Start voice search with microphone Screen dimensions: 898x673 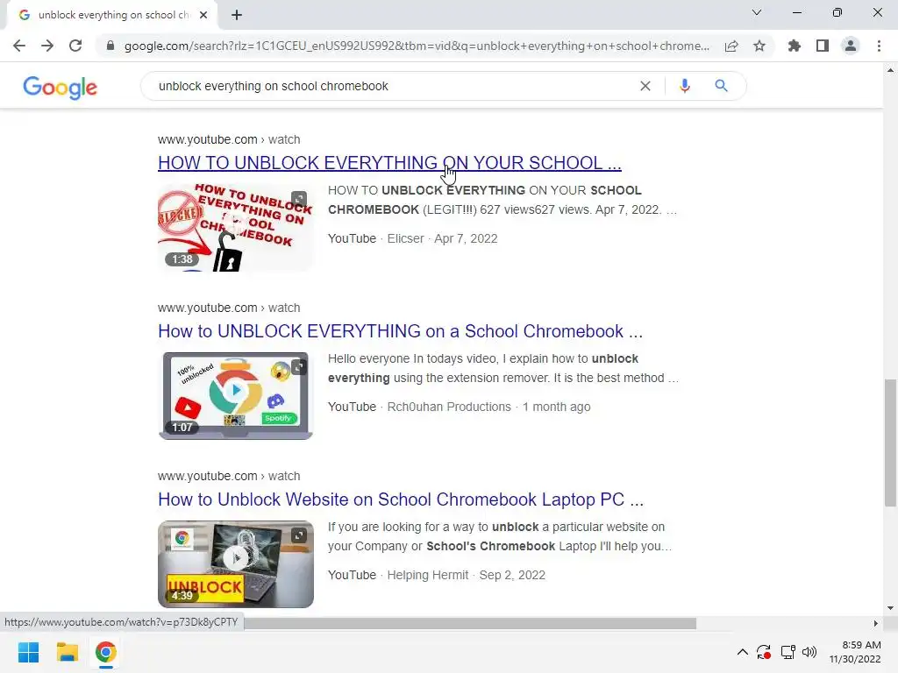click(x=684, y=86)
